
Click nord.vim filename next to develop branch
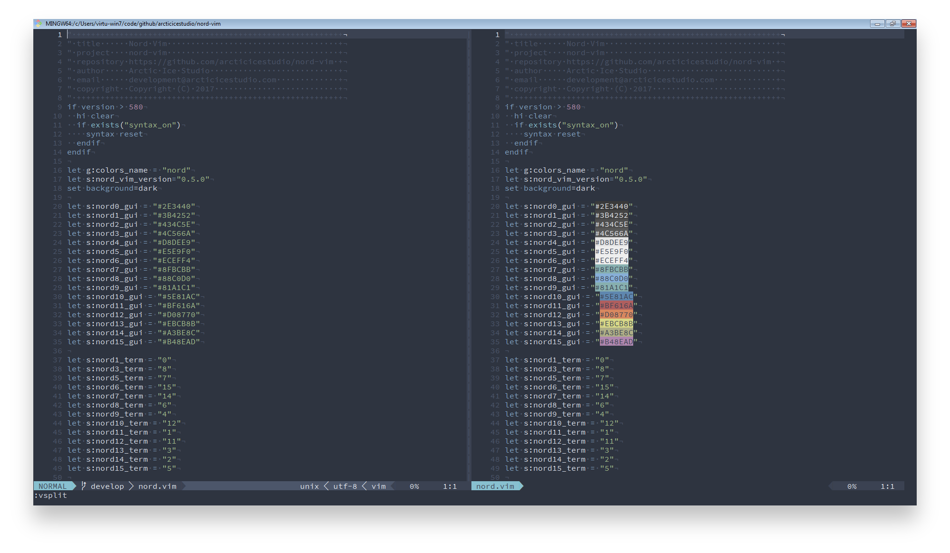(157, 486)
